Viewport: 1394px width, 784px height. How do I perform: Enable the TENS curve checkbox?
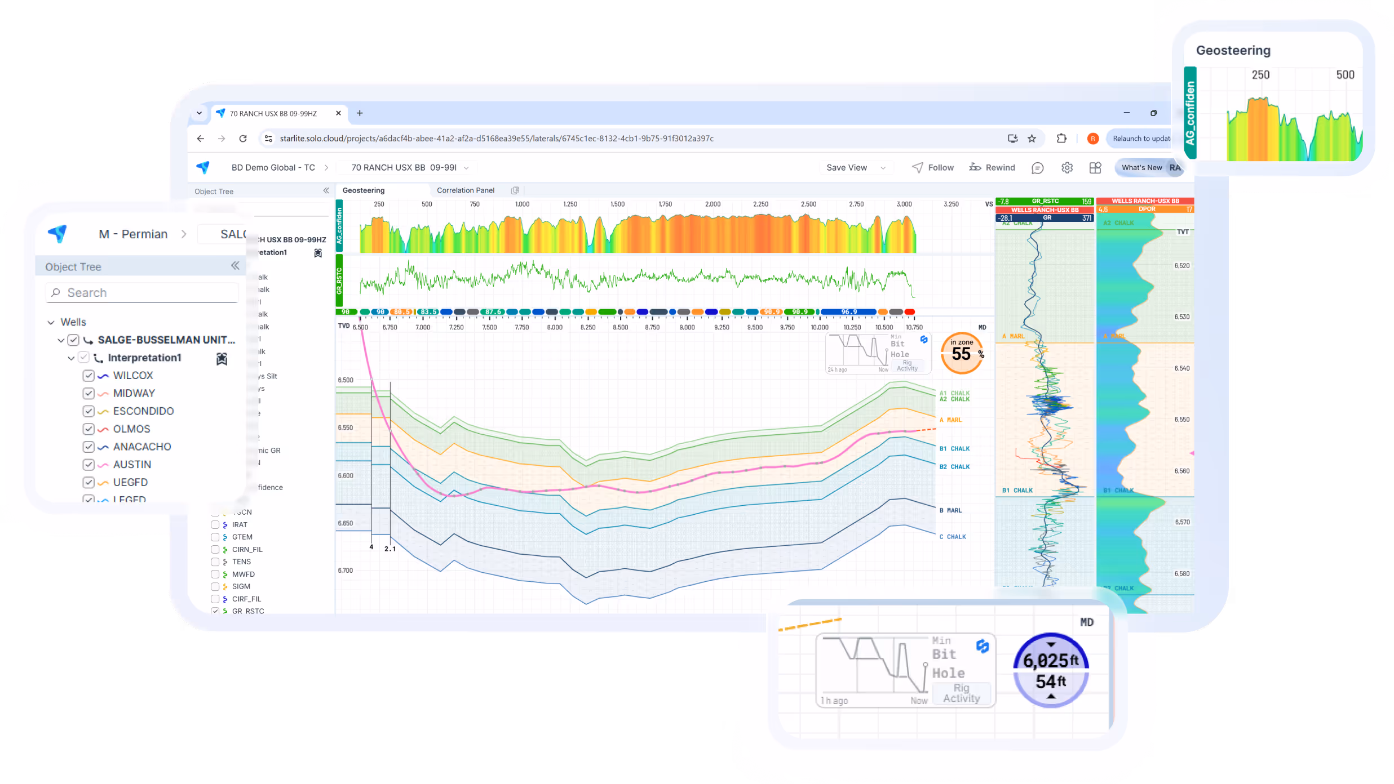pos(215,562)
